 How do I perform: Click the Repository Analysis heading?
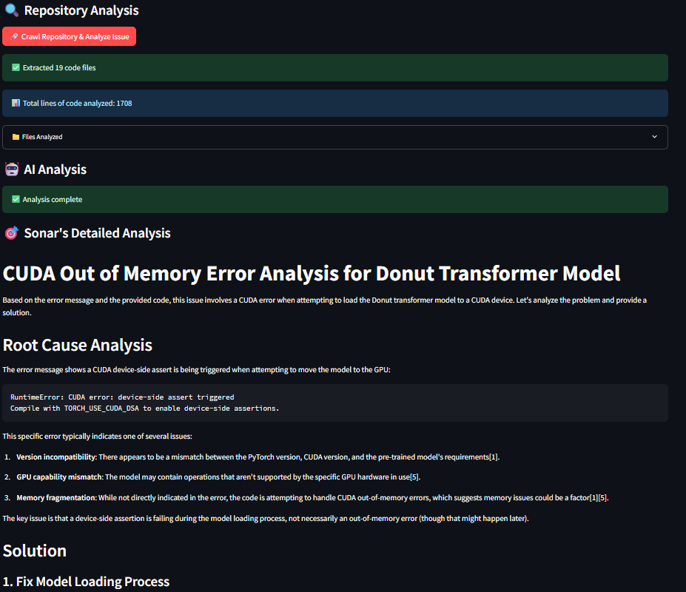click(81, 10)
